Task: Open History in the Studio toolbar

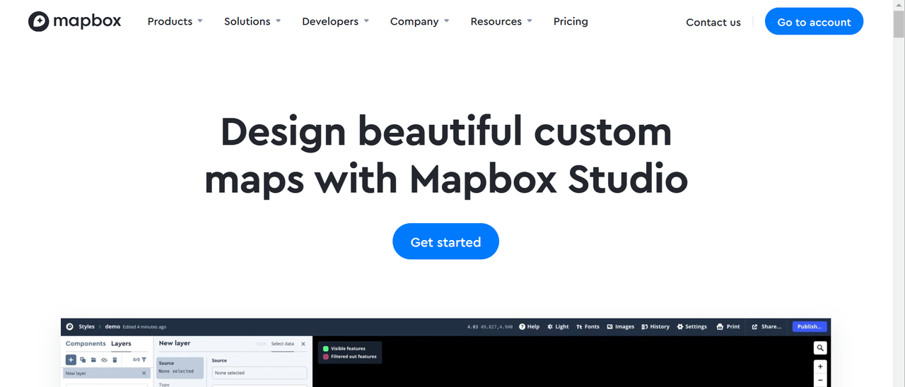Action: click(x=655, y=326)
